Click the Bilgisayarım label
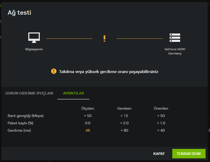Screen dimensions: 210x162 [x=34, y=49]
